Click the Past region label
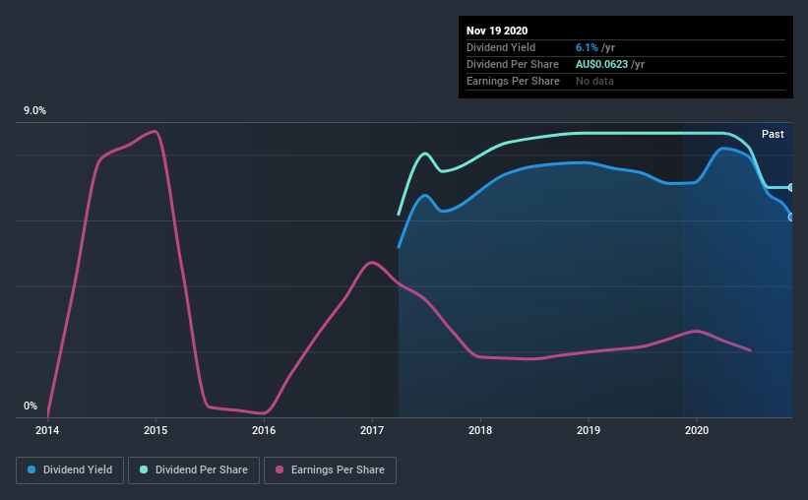 [773, 134]
